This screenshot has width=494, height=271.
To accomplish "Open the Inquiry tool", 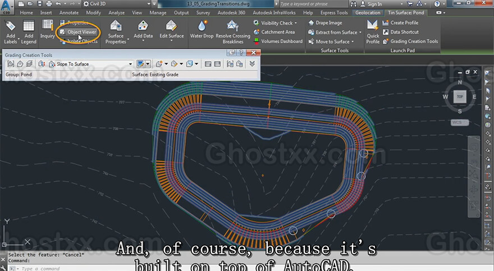I will click(x=48, y=29).
